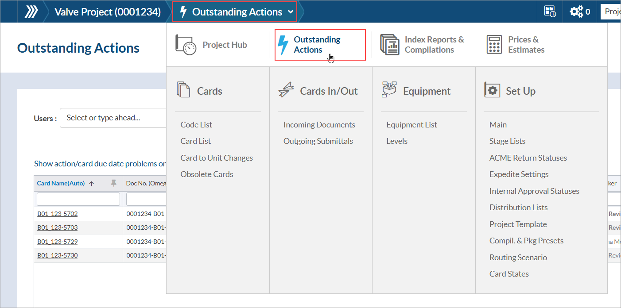Click the triple-chevron home icon

tap(31, 12)
